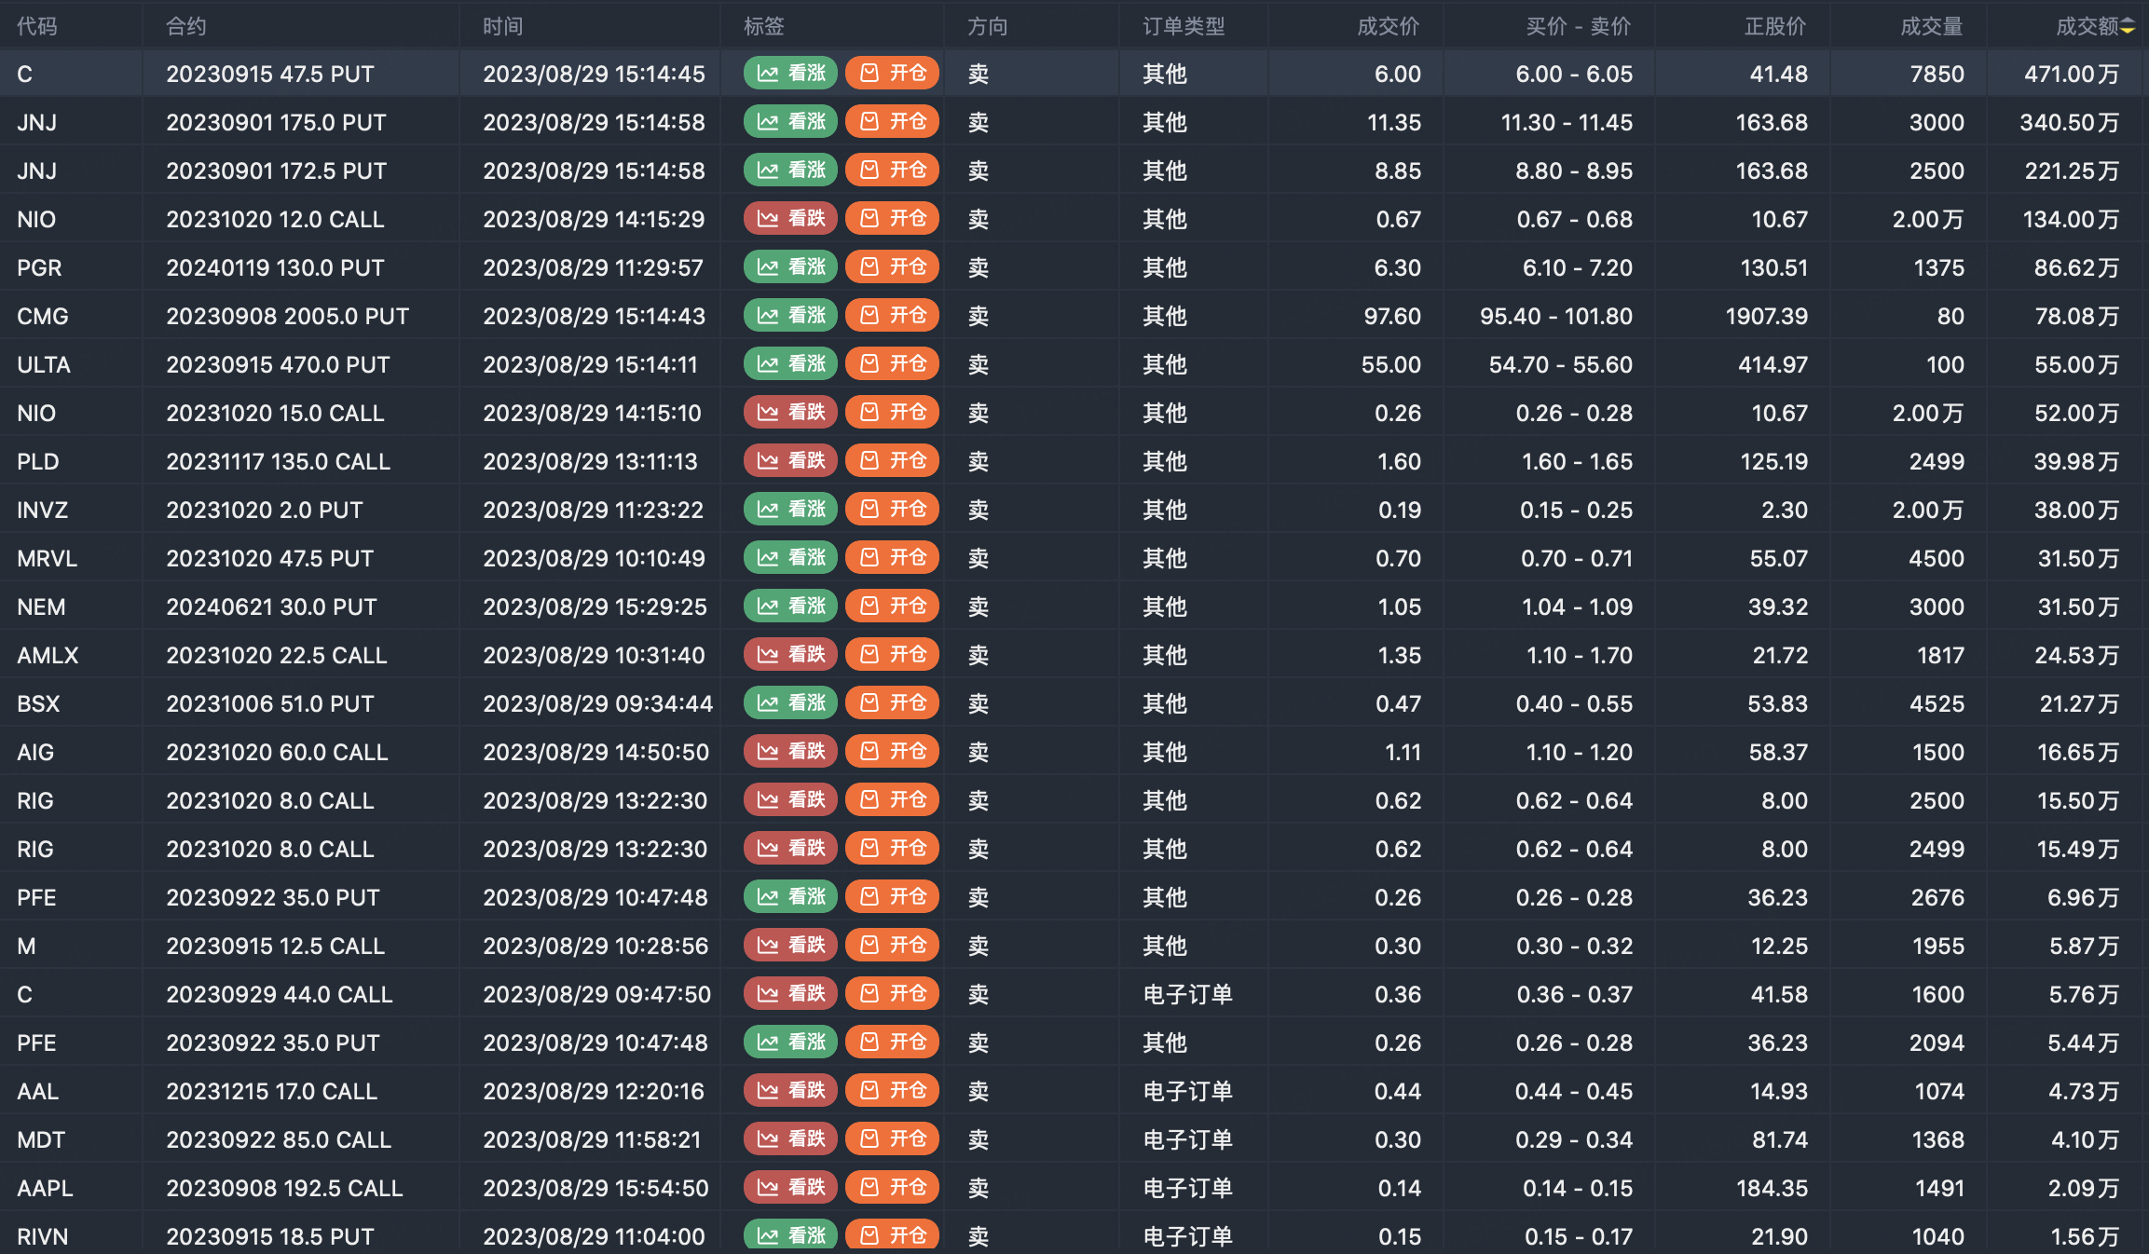The height and width of the screenshot is (1254, 2149).
Task: Sort by the 成交价 column header
Action: click(1388, 26)
